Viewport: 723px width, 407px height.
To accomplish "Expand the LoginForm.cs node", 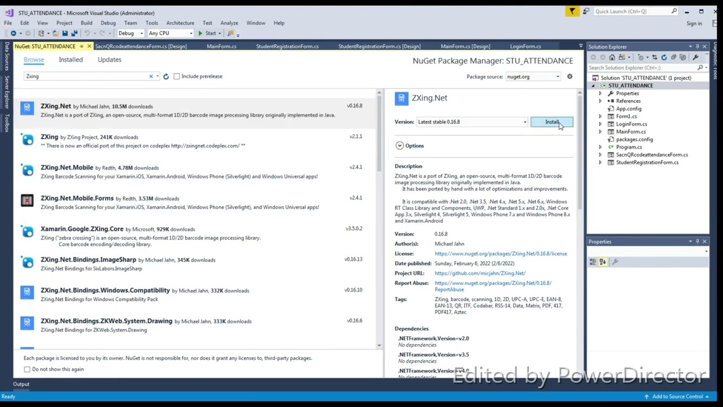I will [x=600, y=124].
